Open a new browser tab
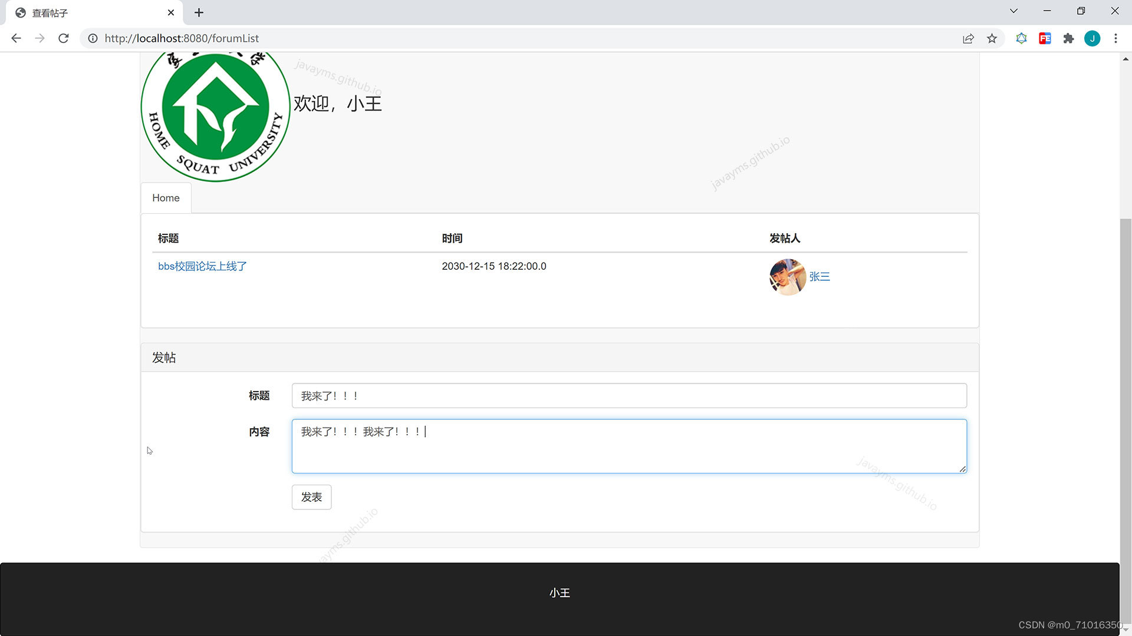Viewport: 1132px width, 636px height. click(199, 12)
